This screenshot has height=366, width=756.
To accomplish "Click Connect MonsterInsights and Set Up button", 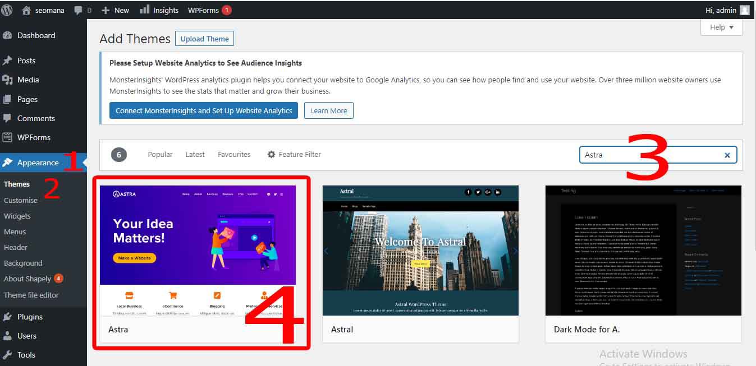I will pyautogui.click(x=204, y=110).
